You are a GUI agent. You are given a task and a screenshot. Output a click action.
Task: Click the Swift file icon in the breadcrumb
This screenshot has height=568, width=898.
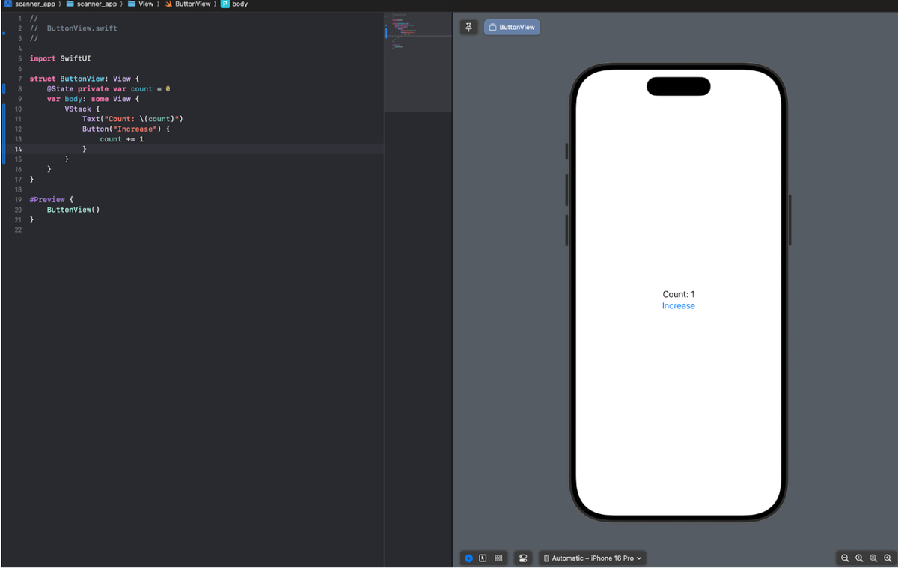click(x=169, y=4)
